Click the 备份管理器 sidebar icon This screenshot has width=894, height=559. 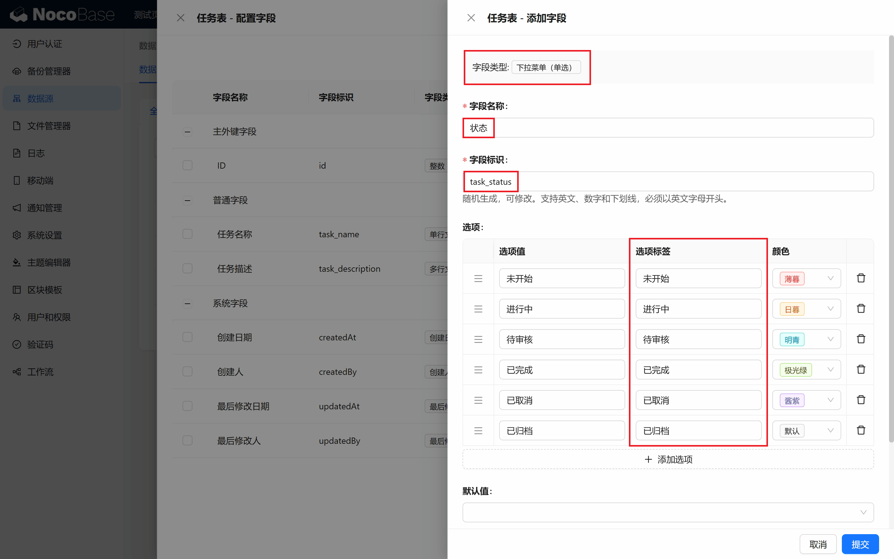tap(17, 71)
